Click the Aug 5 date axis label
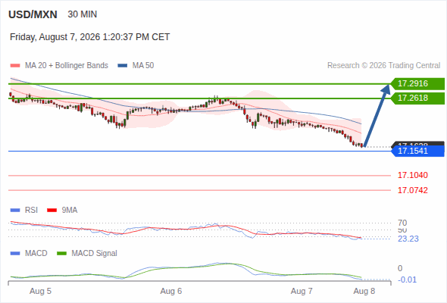 (x=40, y=291)
